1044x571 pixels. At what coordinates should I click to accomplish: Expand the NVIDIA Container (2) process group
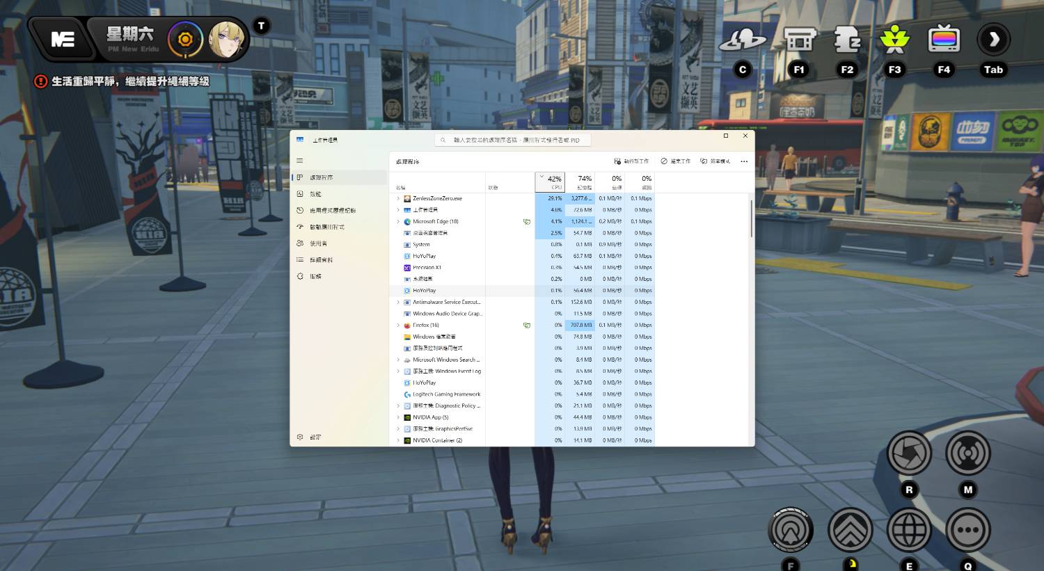click(398, 440)
